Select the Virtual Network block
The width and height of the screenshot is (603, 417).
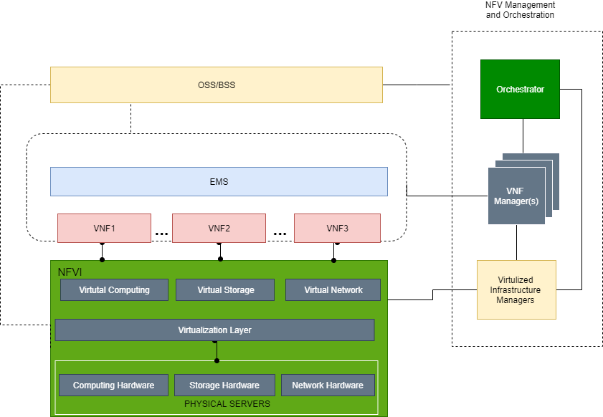click(333, 289)
